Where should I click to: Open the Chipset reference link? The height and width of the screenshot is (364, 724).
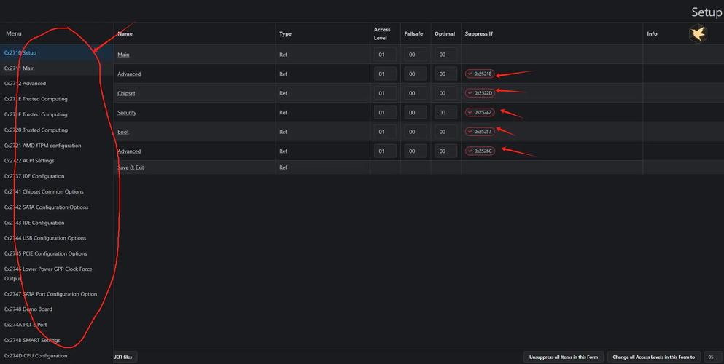(126, 93)
